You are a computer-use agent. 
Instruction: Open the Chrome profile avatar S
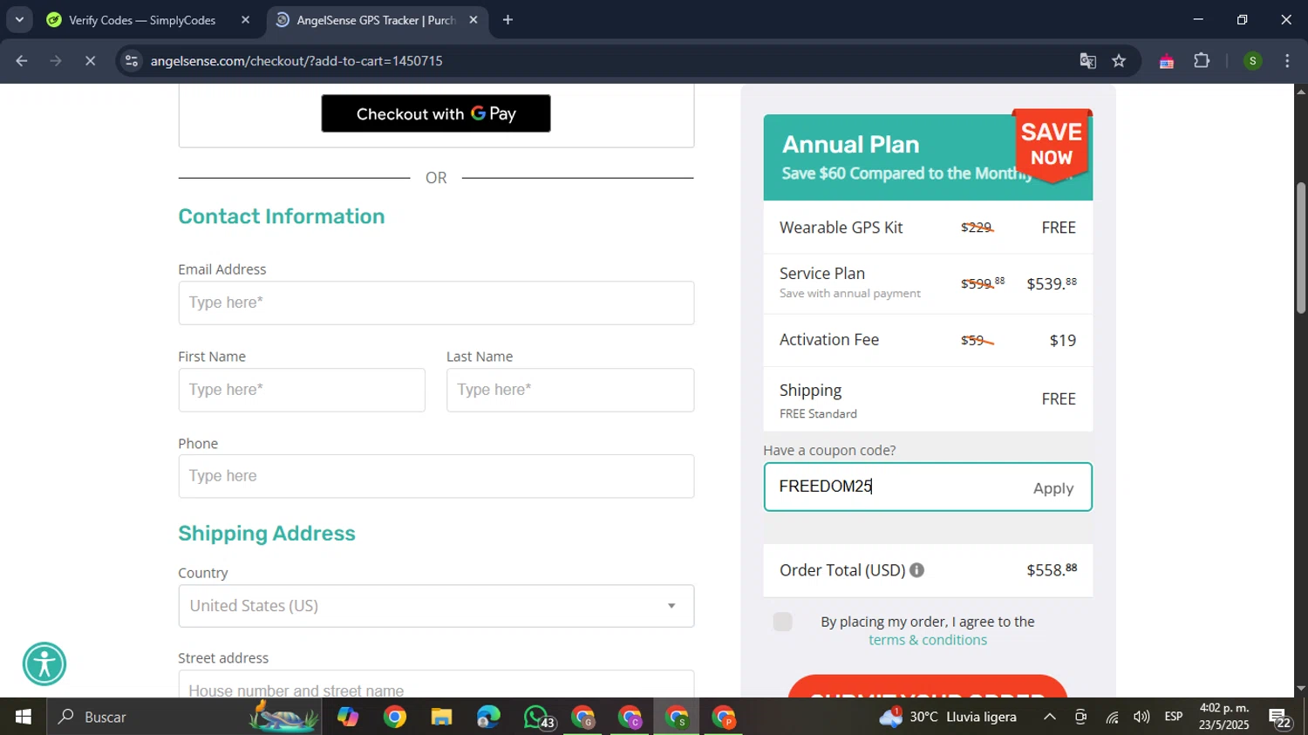1252,61
